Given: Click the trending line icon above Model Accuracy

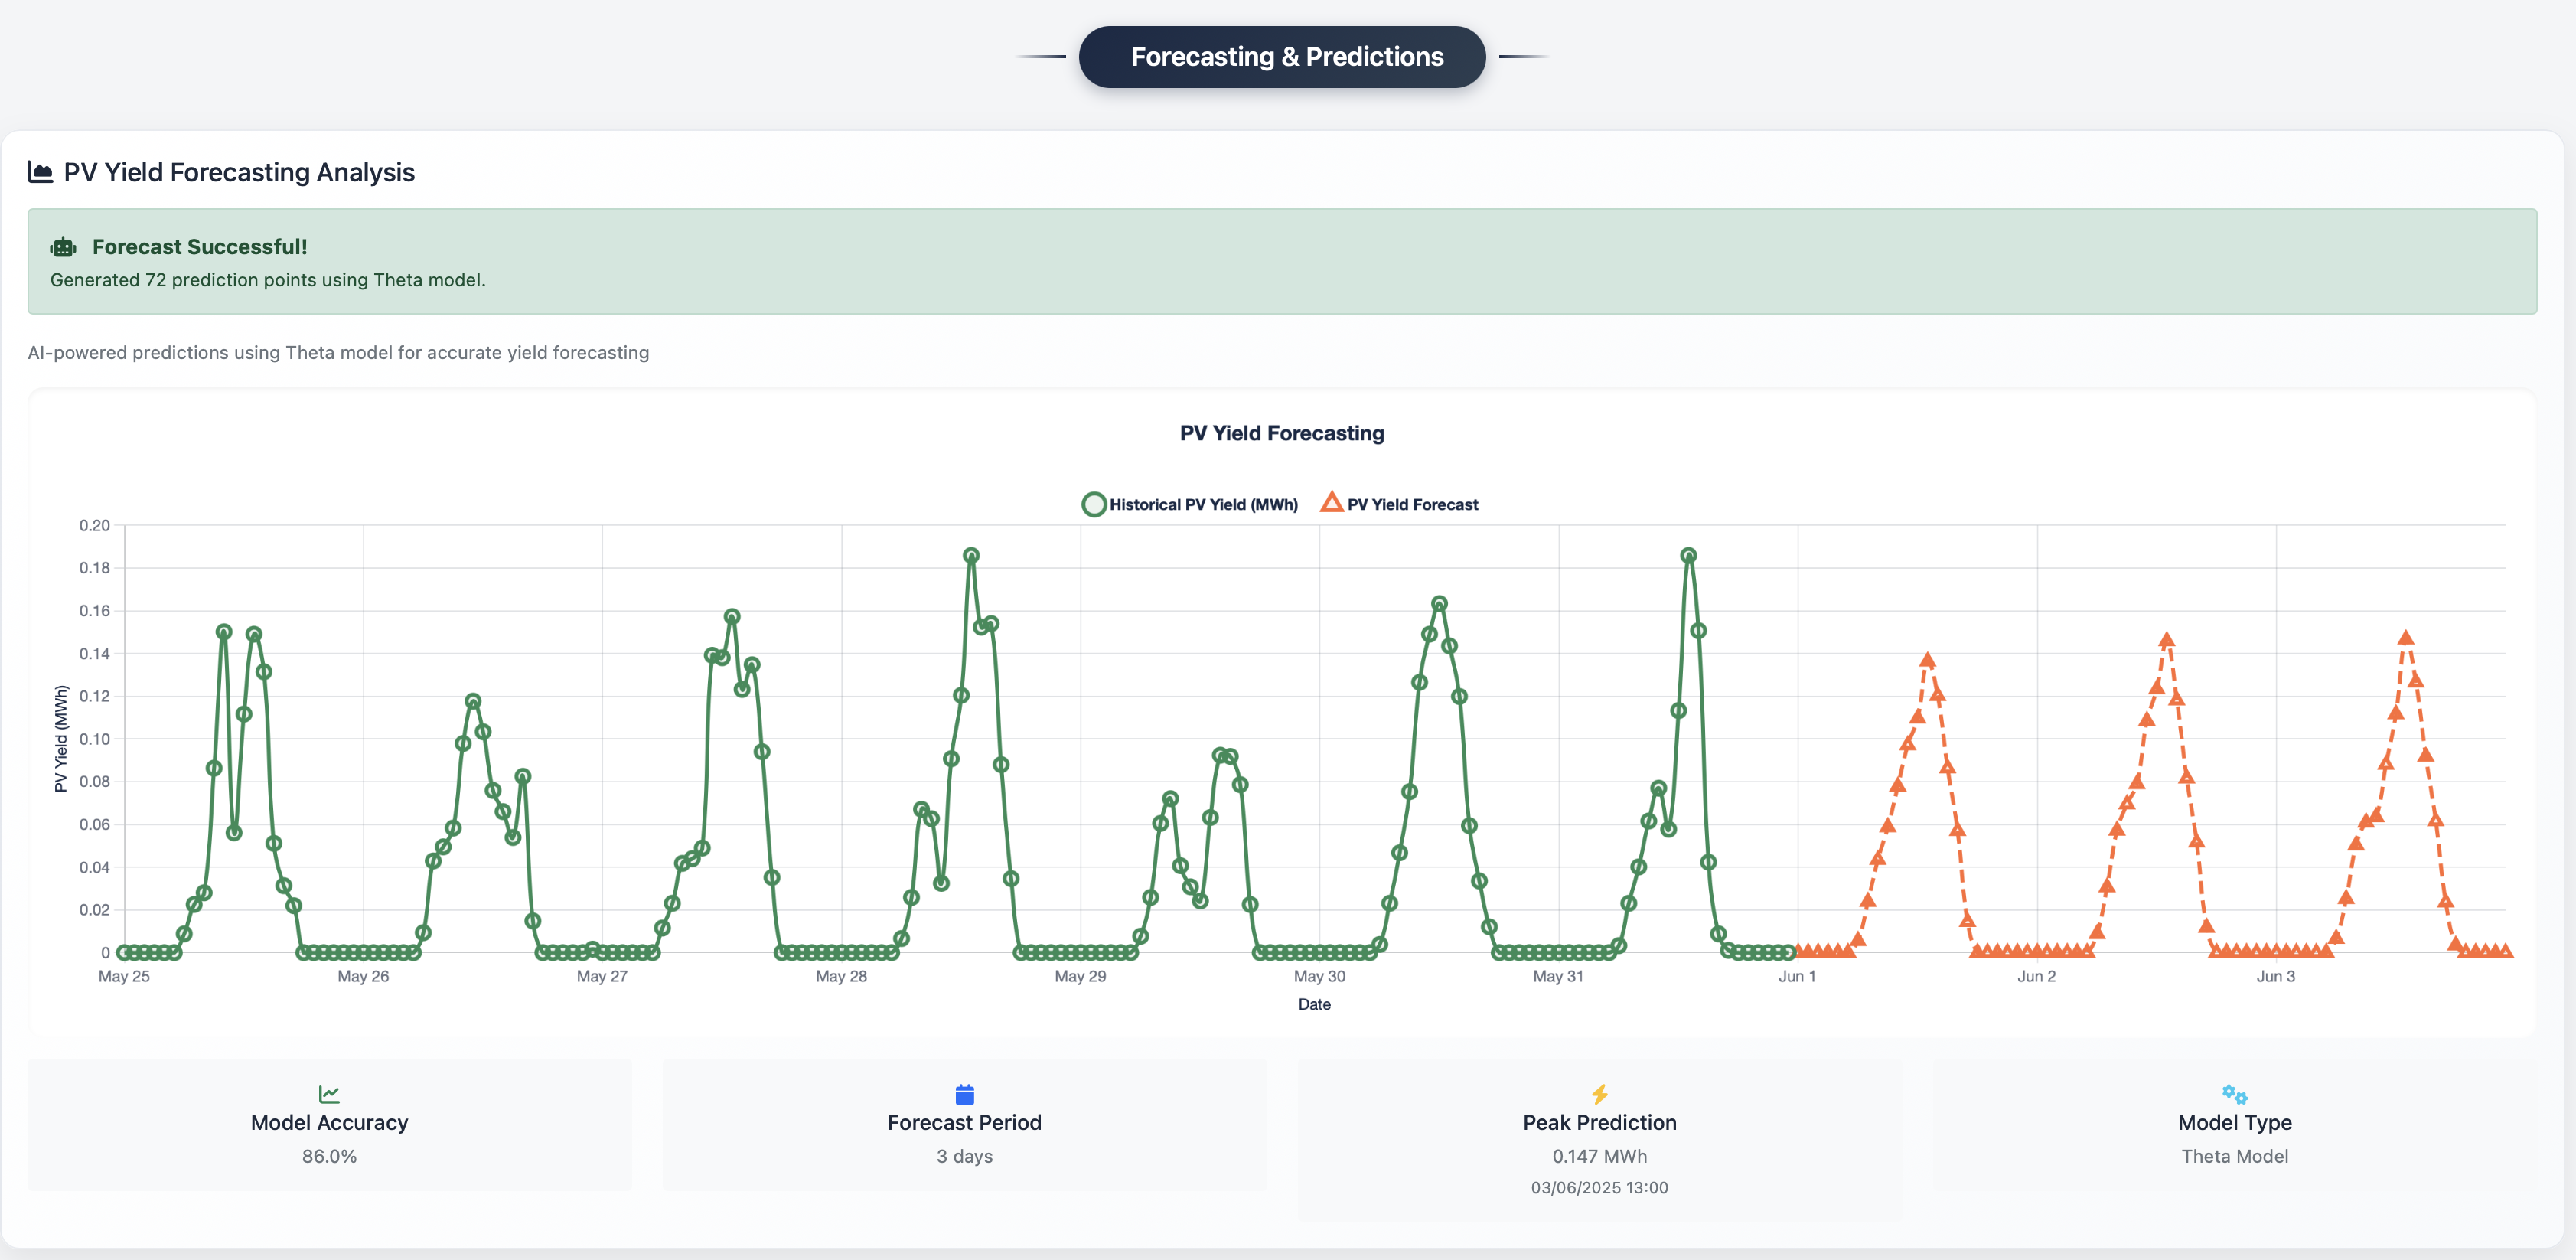Looking at the screenshot, I should pos(329,1093).
